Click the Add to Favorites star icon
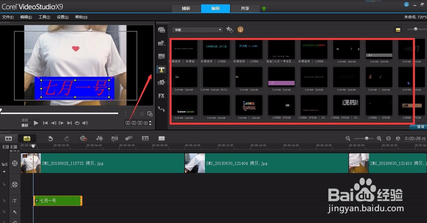427x223 pixels. (x=230, y=30)
